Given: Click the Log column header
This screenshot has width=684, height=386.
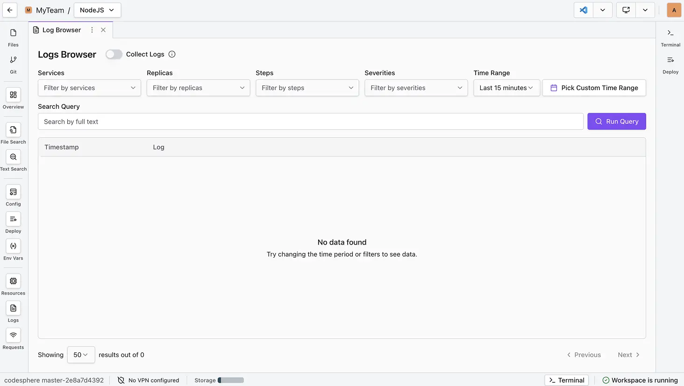Looking at the screenshot, I should 159,147.
